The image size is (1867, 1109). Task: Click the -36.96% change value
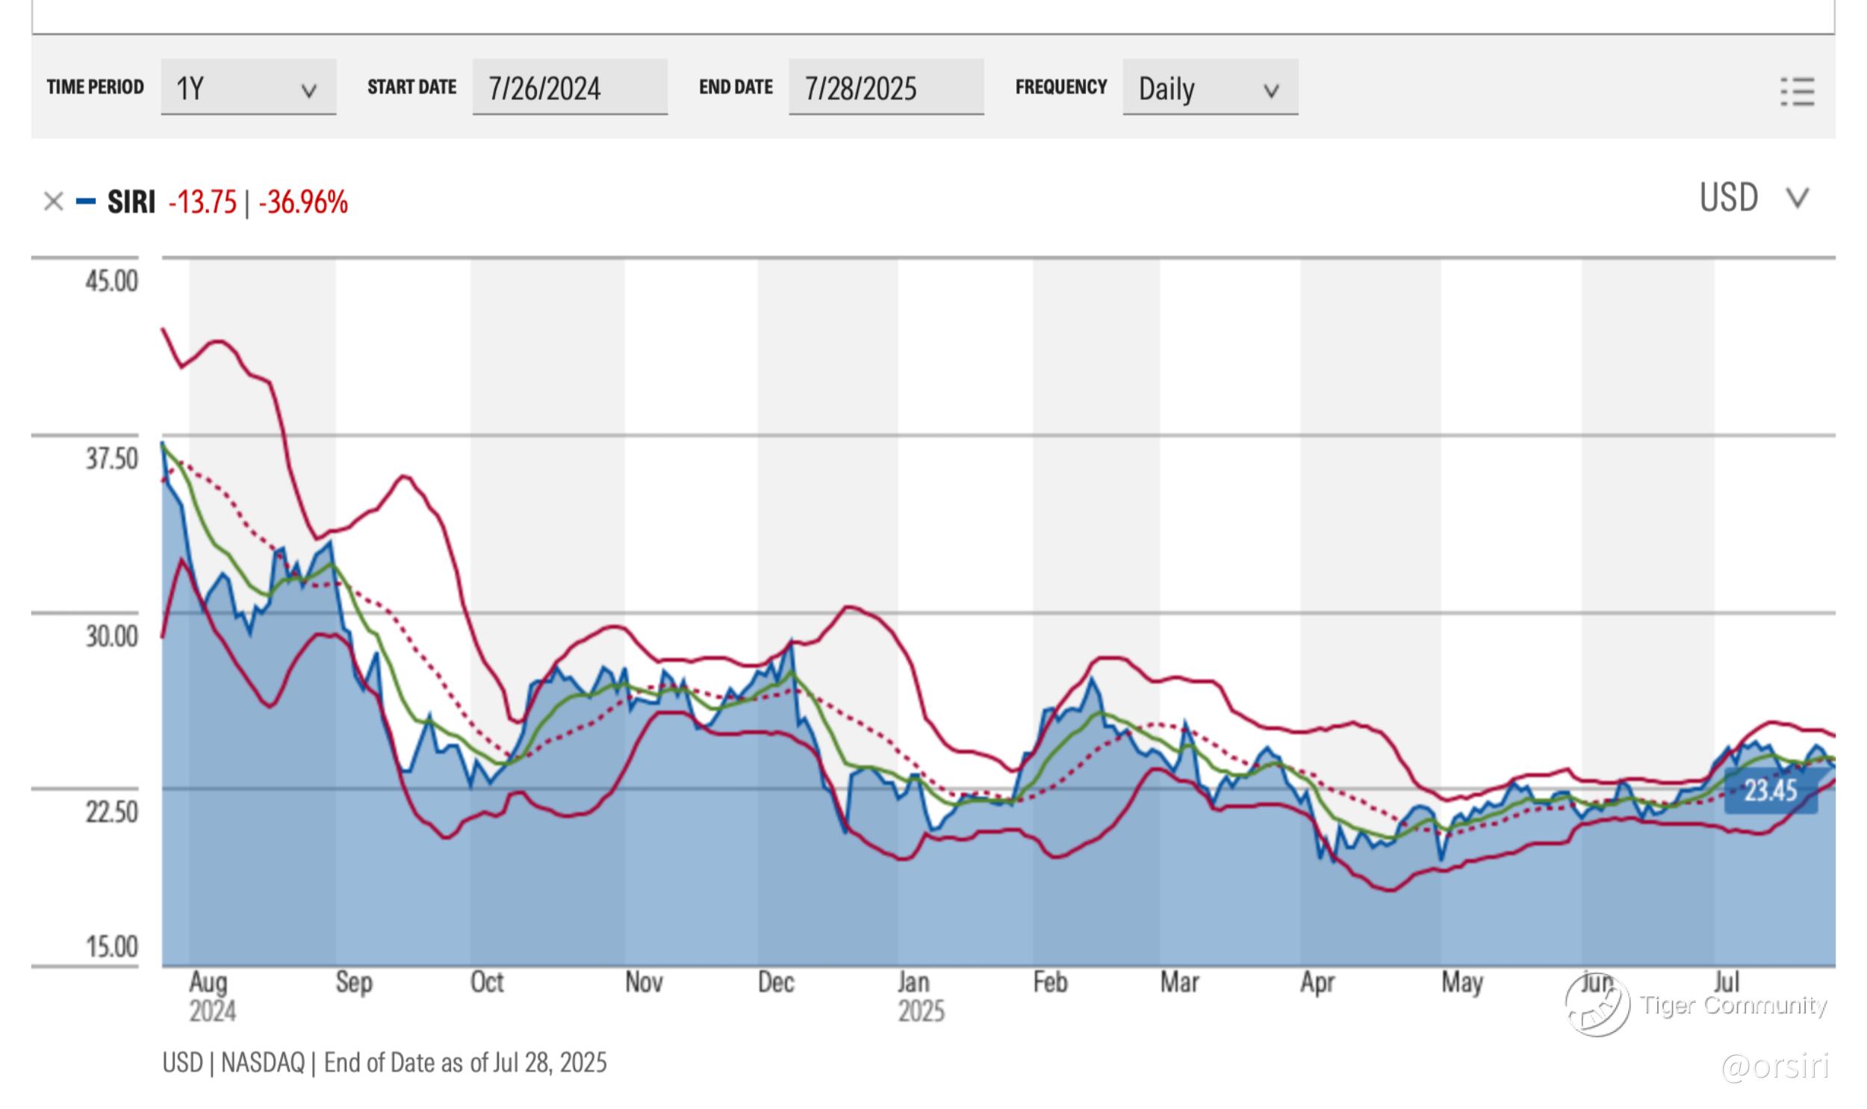(303, 202)
